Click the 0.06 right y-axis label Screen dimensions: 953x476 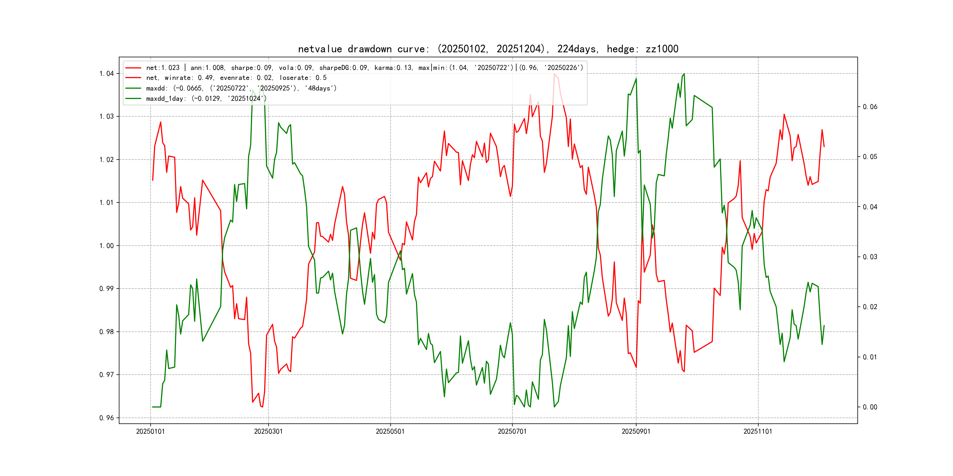pyautogui.click(x=870, y=107)
